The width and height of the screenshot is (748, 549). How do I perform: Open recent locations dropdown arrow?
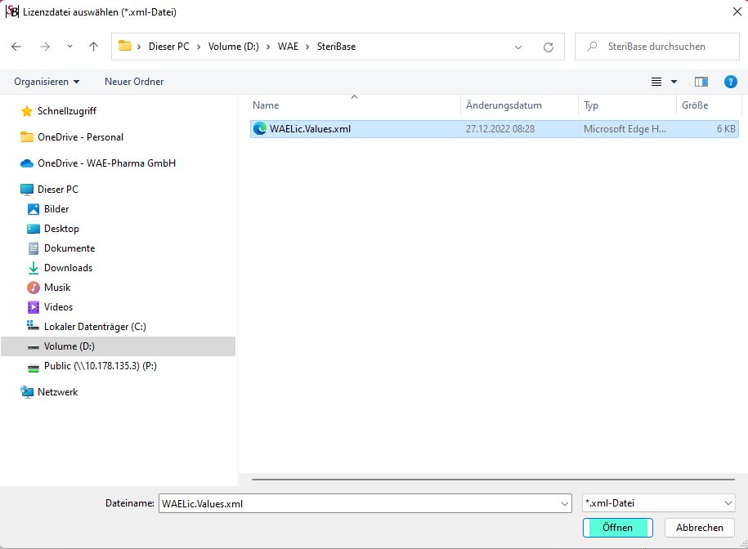point(69,47)
